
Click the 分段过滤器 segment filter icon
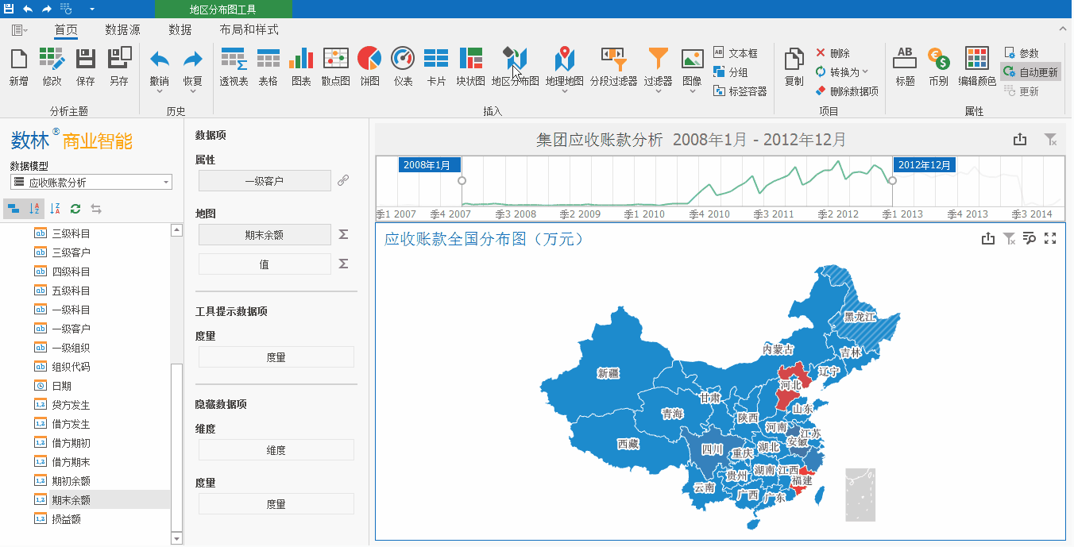pyautogui.click(x=612, y=67)
